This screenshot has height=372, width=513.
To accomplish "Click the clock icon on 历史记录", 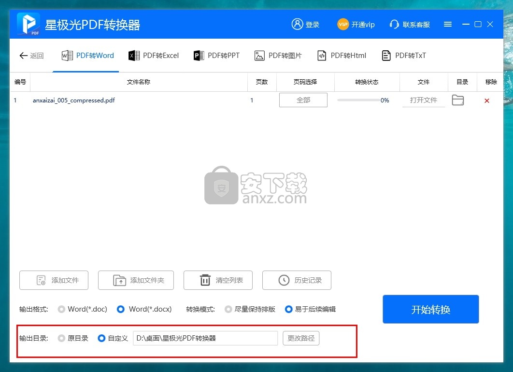I will (284, 280).
